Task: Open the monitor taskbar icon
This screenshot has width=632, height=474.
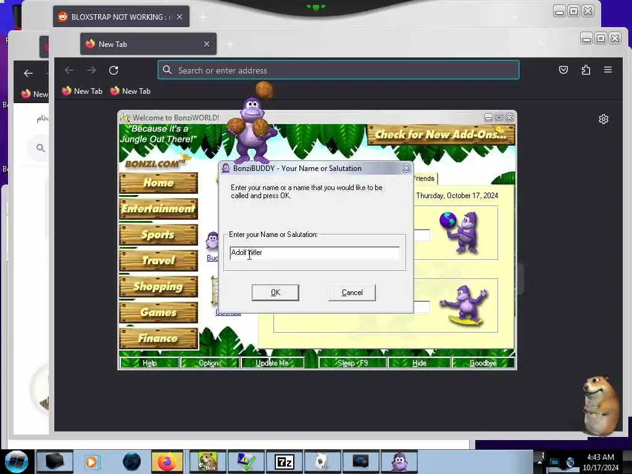Action: [360, 462]
